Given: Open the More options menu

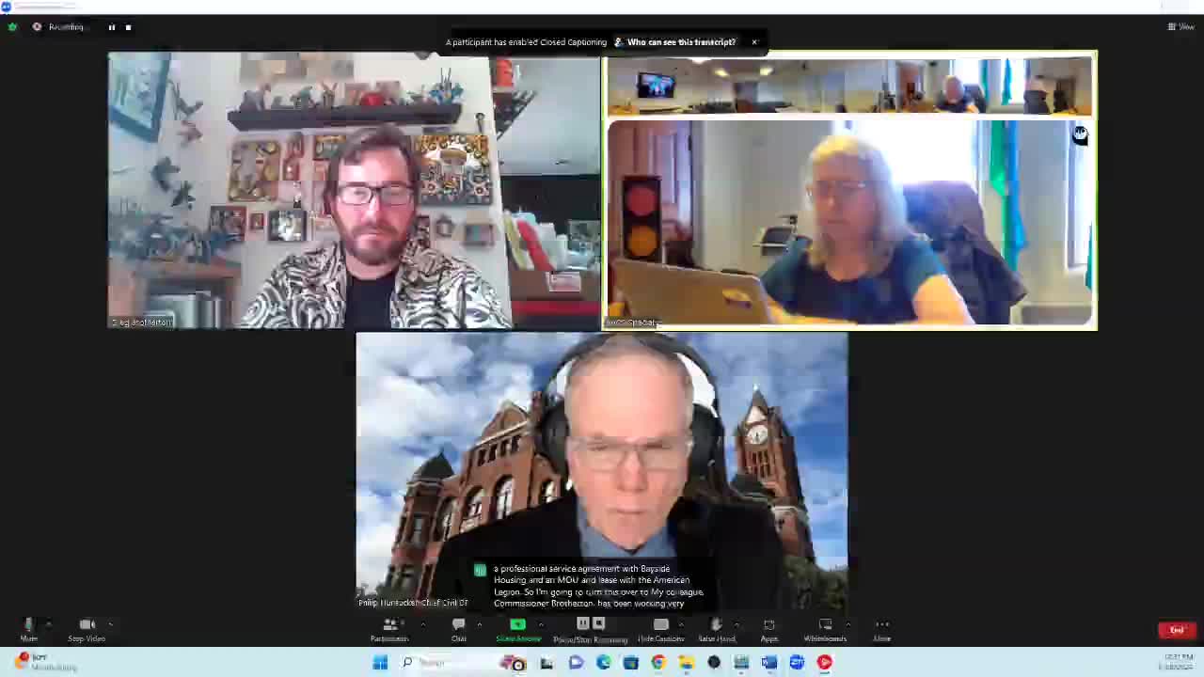Looking at the screenshot, I should pyautogui.click(x=881, y=625).
